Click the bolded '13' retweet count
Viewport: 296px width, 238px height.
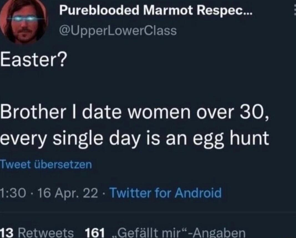pos(6,233)
